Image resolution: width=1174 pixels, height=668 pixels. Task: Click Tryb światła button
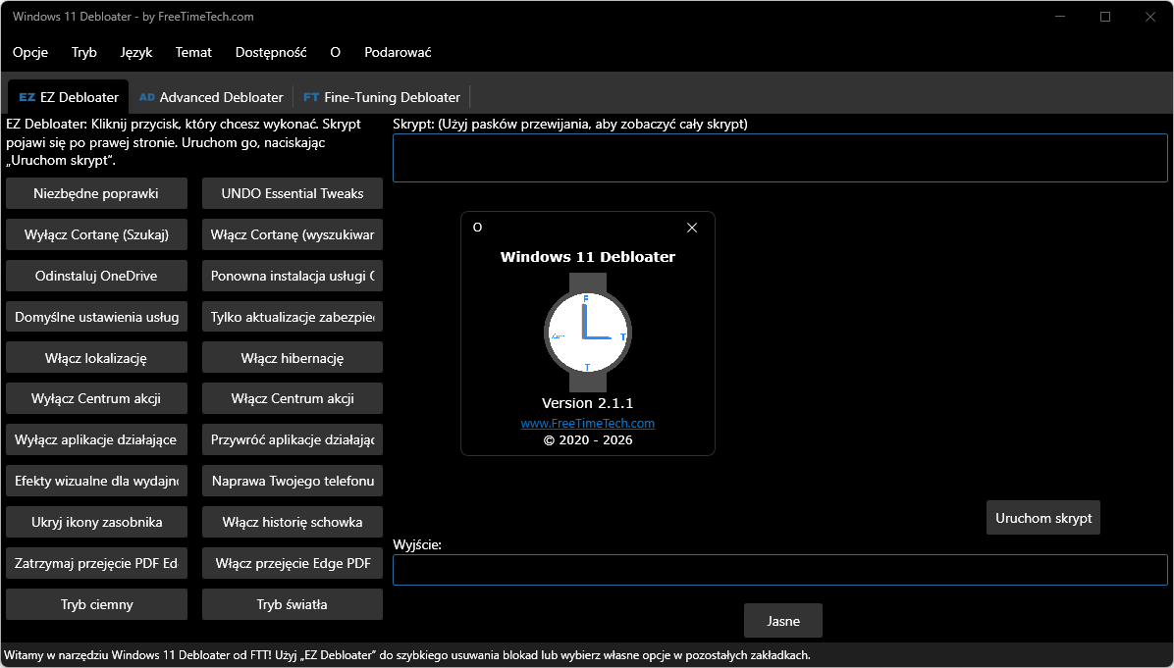click(292, 604)
